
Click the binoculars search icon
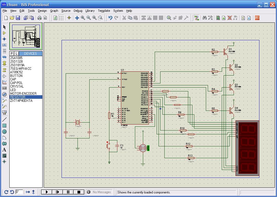[204, 18]
